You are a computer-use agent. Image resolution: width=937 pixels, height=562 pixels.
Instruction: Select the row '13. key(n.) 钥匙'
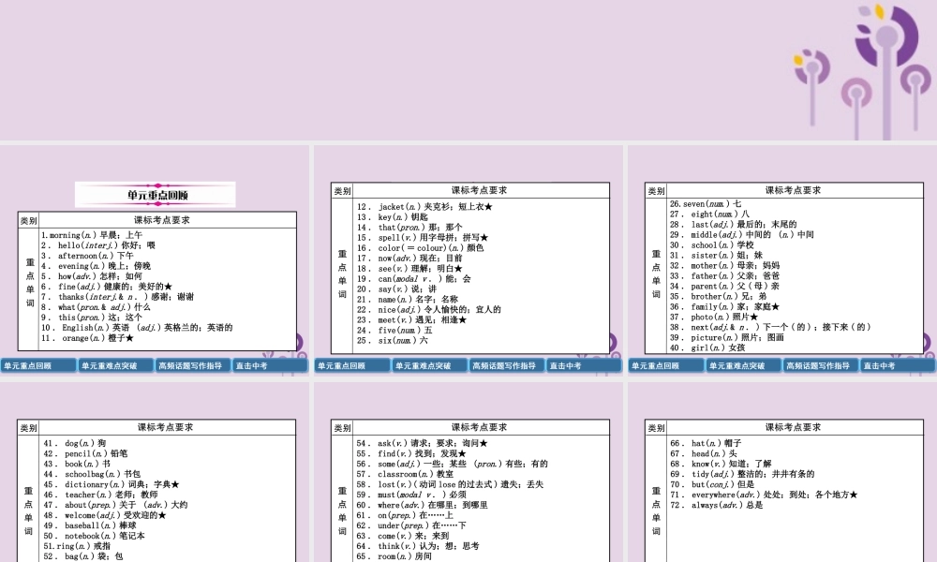[393, 216]
